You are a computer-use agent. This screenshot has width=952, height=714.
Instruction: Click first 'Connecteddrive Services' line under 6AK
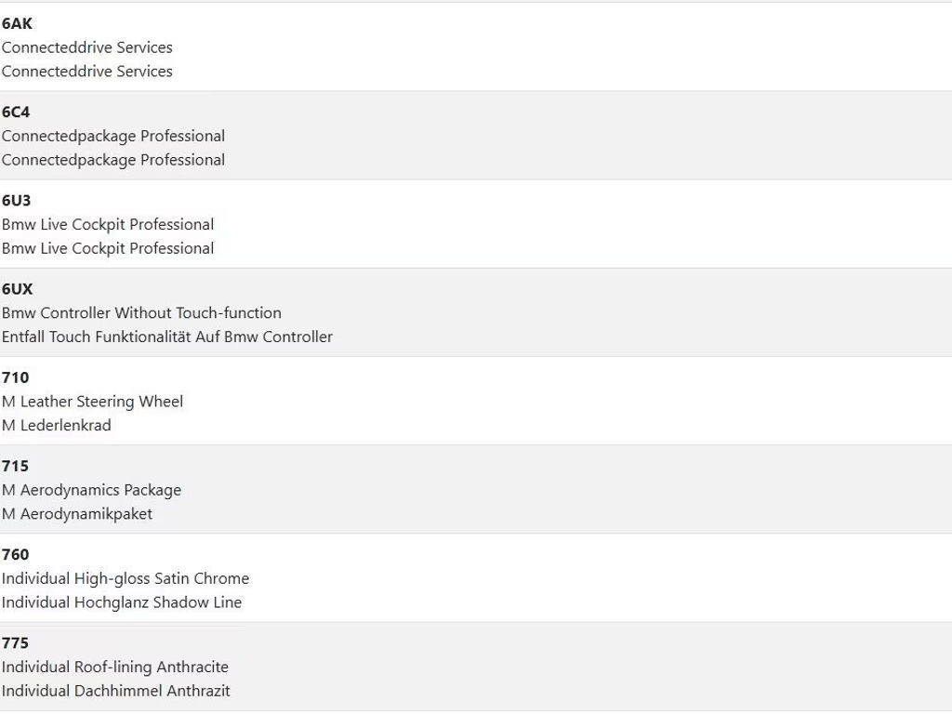click(87, 47)
